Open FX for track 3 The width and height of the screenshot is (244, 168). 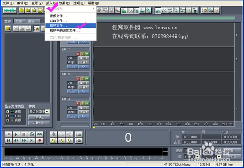[x=84, y=91]
